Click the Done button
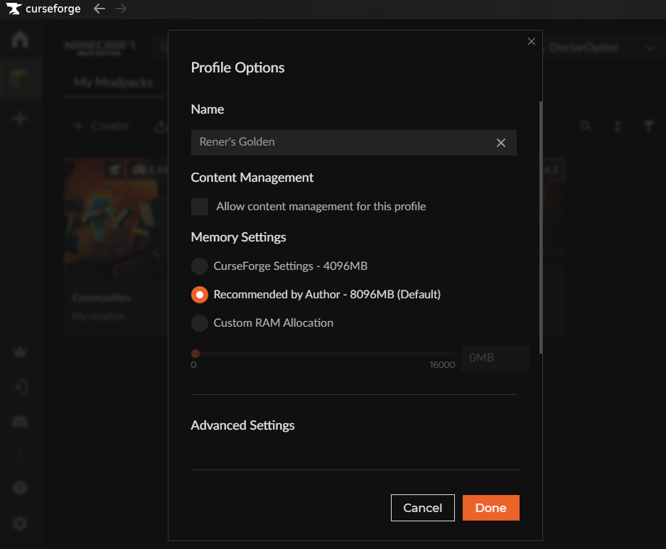666x549 pixels. click(490, 507)
